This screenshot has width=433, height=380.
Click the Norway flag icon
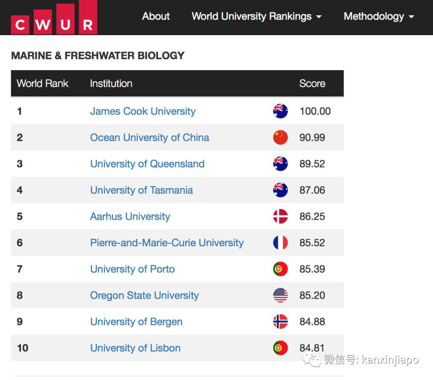coord(280,322)
